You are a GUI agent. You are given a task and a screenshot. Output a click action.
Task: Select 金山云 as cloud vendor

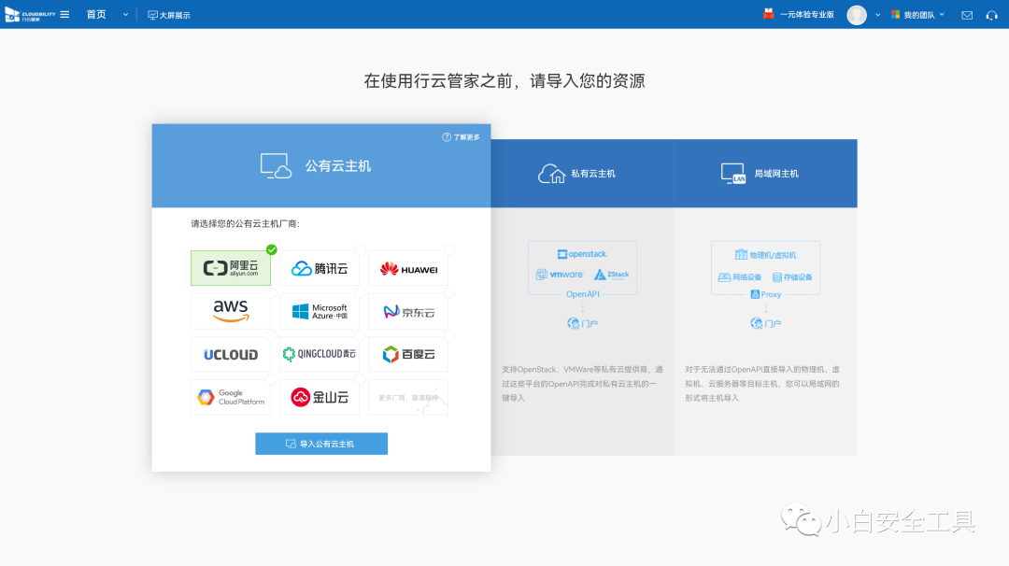pos(320,398)
